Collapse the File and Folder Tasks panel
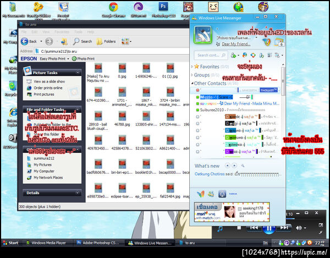 tap(77, 109)
